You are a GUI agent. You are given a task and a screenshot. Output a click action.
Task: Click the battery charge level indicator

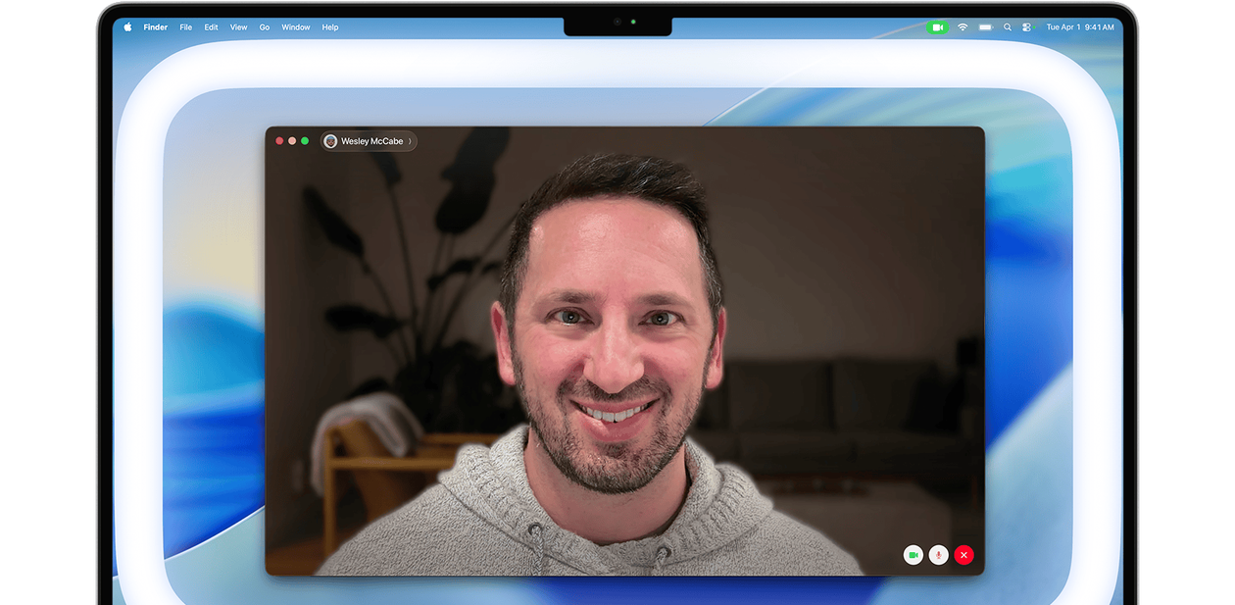pos(985,26)
